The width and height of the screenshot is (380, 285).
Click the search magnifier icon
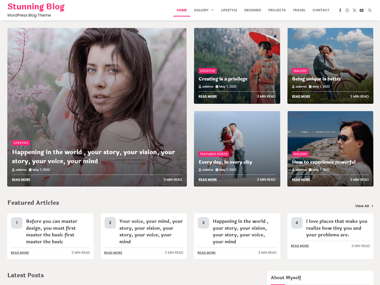click(370, 10)
